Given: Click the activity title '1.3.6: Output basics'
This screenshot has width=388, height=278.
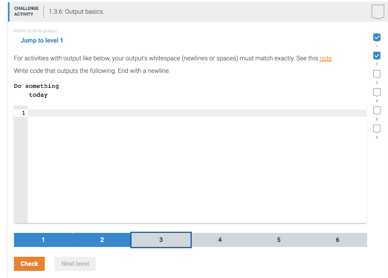Looking at the screenshot, I should coord(76,11).
